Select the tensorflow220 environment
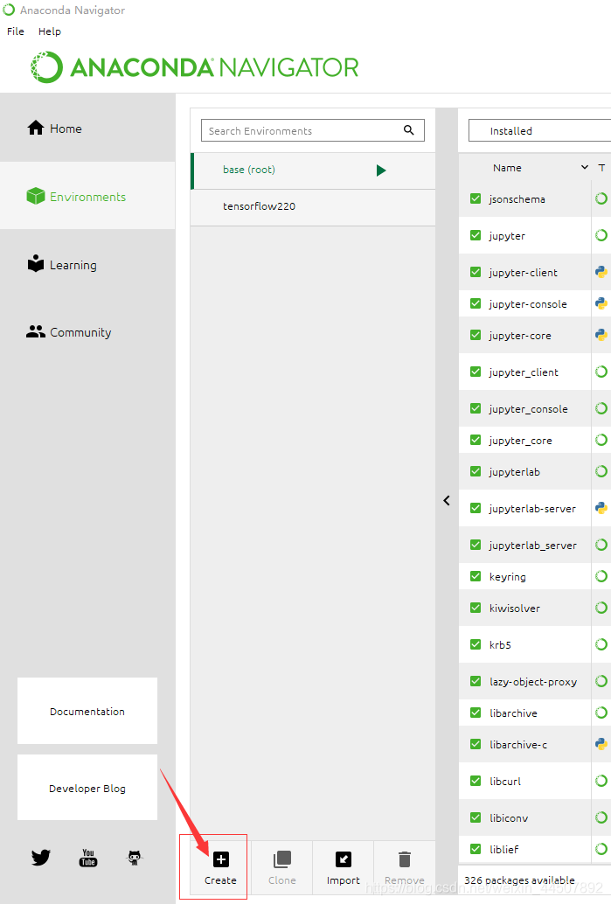Viewport: 611px width, 904px height. (x=313, y=206)
